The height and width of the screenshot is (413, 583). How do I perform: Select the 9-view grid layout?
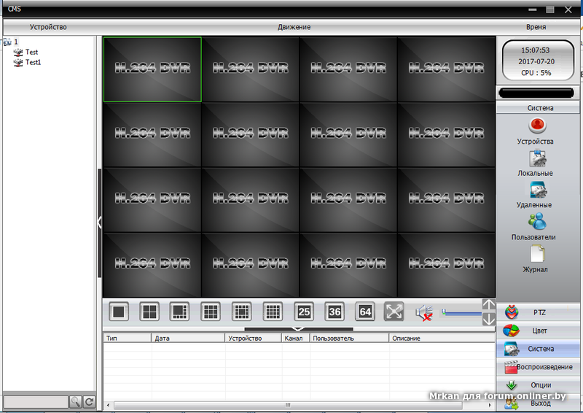tap(211, 312)
